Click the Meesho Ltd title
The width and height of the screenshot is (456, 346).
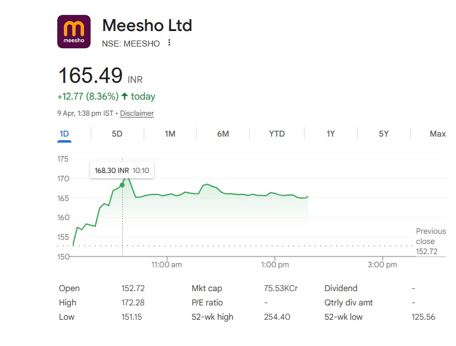click(147, 26)
